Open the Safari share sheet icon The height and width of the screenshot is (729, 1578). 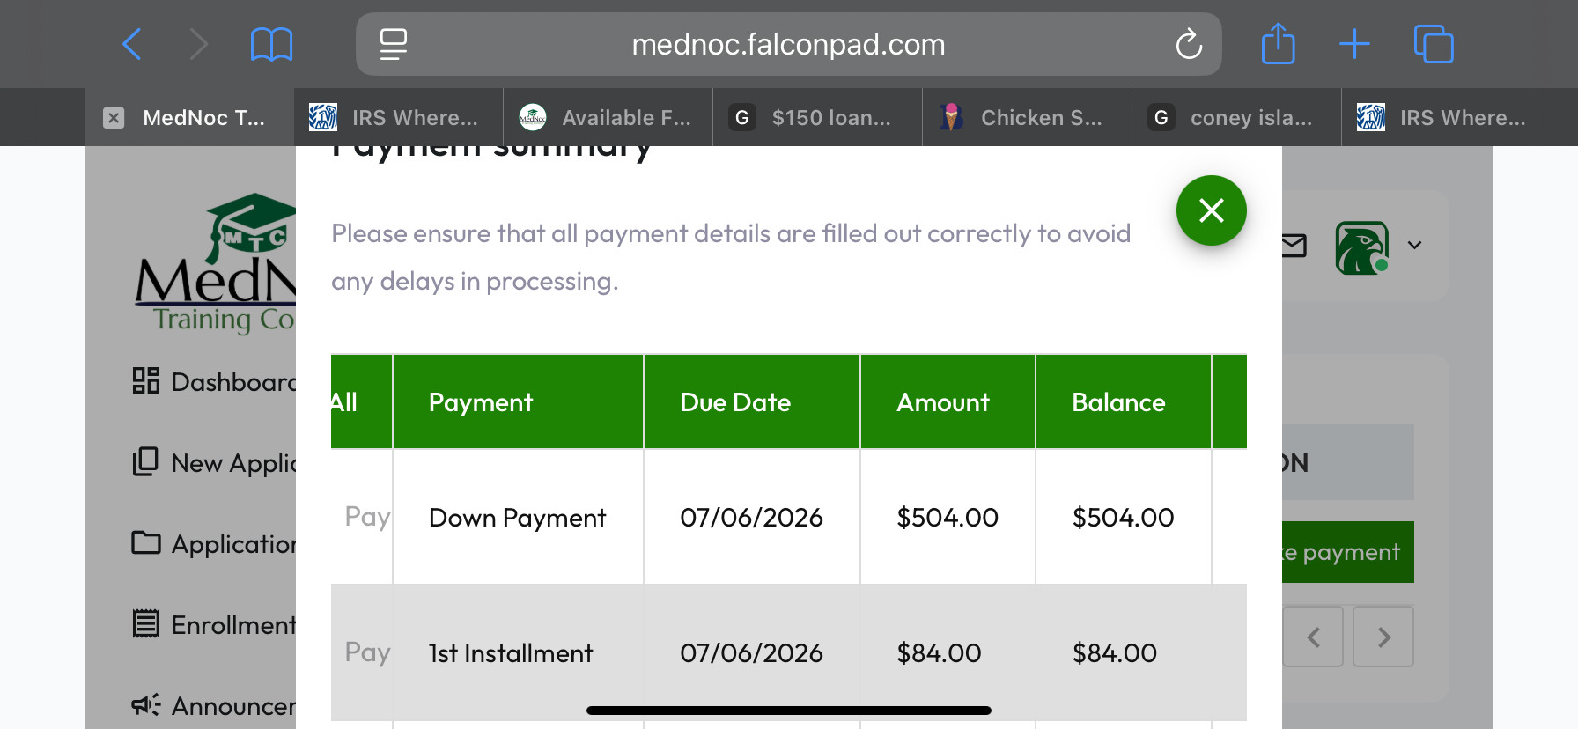pyautogui.click(x=1278, y=44)
